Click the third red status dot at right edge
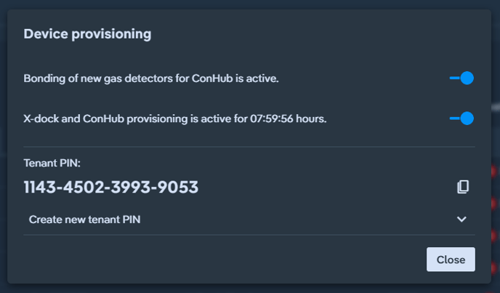The width and height of the screenshot is (500, 293). [493, 236]
